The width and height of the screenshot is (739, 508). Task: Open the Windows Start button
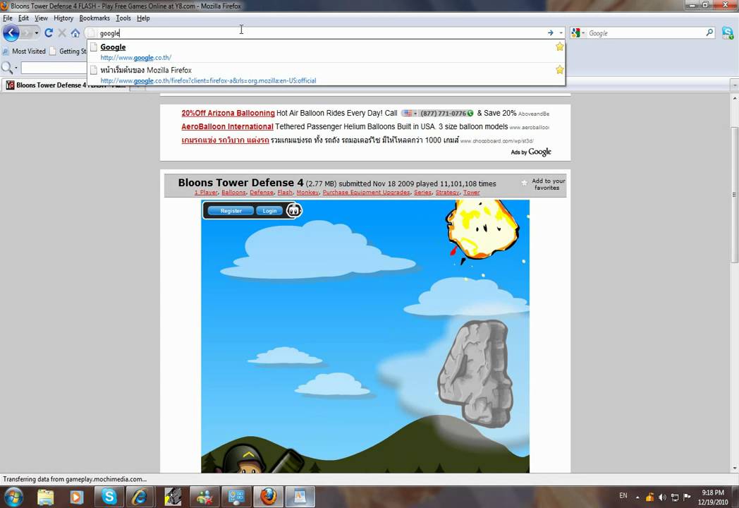[13, 497]
